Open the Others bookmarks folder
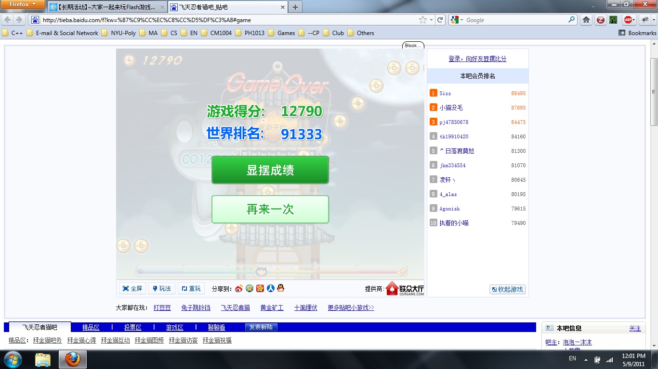Image resolution: width=658 pixels, height=369 pixels. (360, 33)
